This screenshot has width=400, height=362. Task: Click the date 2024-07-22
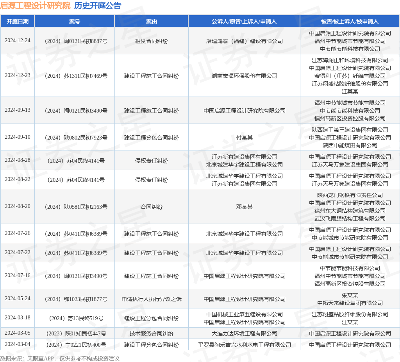(18, 252)
